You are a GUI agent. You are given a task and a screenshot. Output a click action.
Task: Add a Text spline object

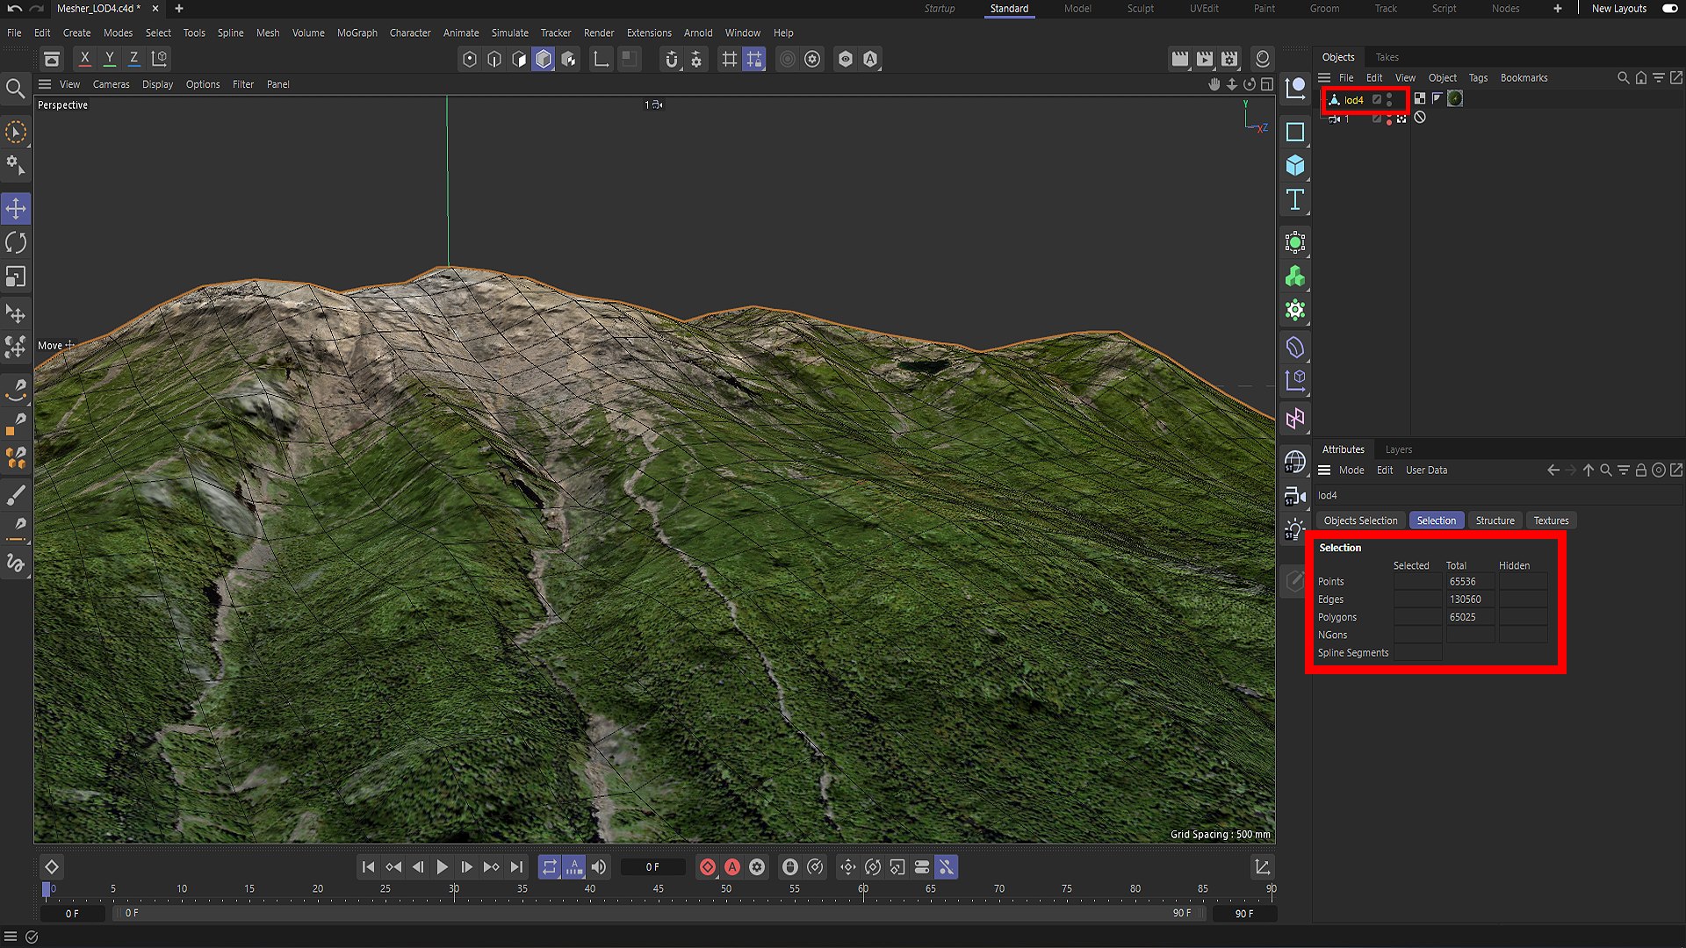[1295, 199]
